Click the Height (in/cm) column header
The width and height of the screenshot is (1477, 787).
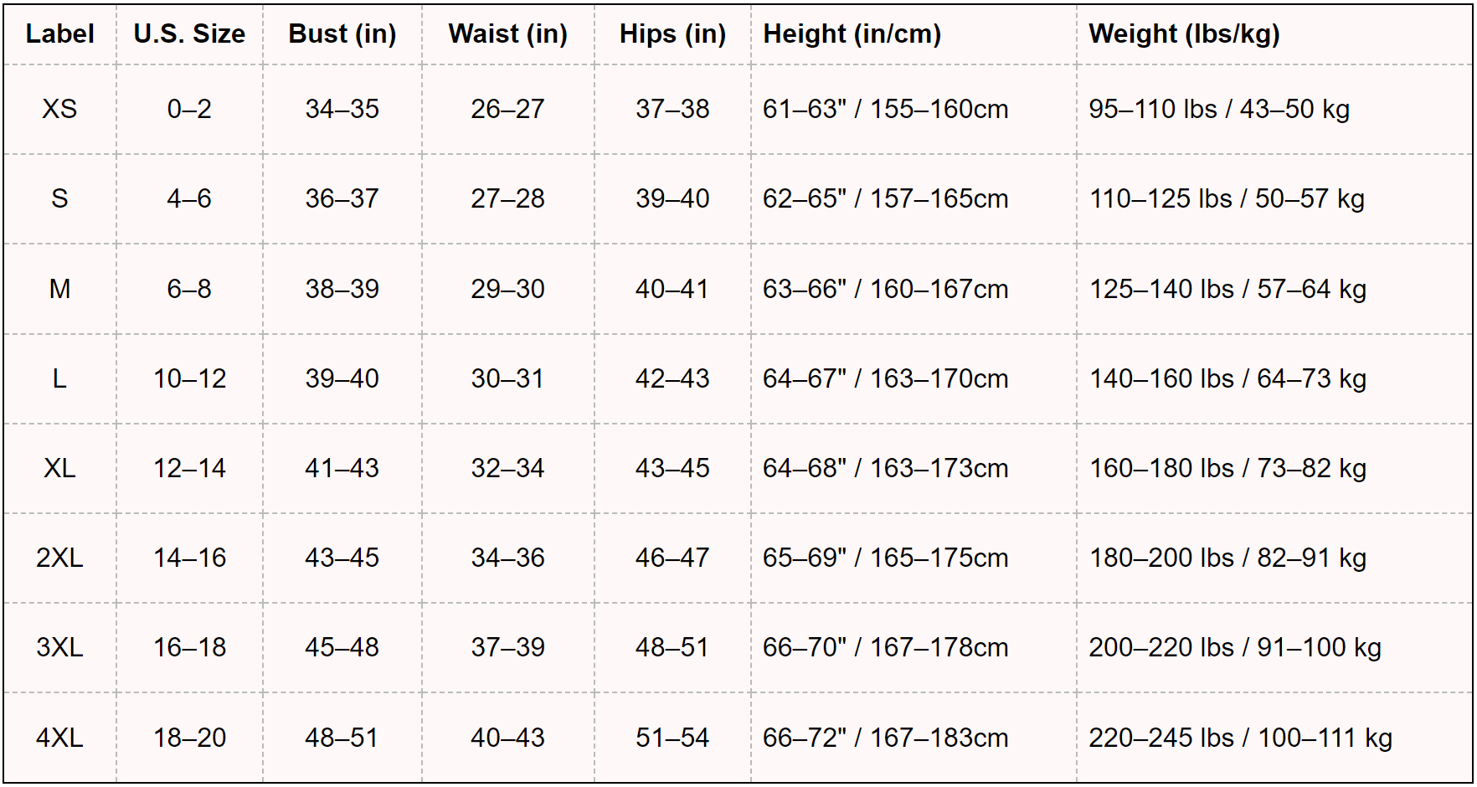coord(852,34)
